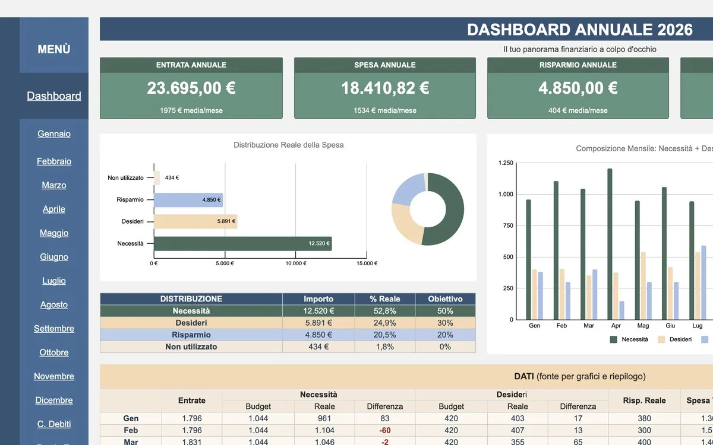Open the Dashboard link in the menu
Image resolution: width=713 pixels, height=445 pixels.
coord(54,96)
